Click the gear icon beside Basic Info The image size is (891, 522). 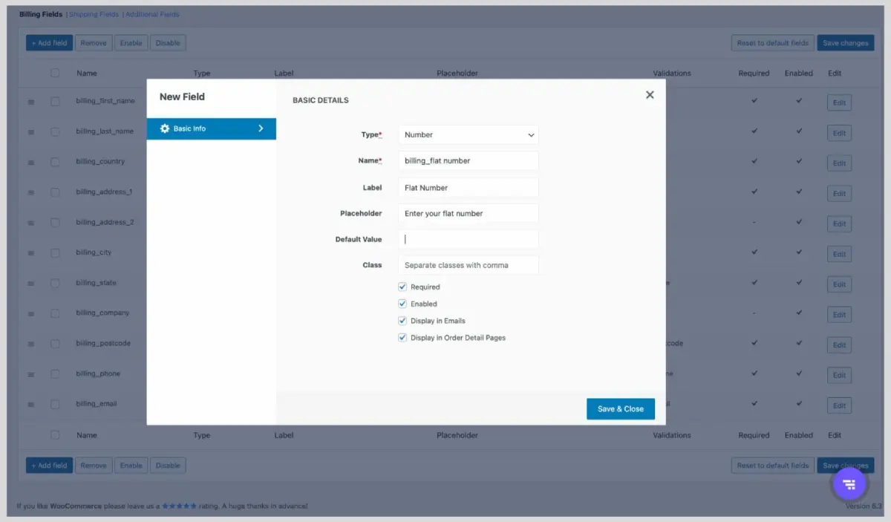(x=165, y=128)
